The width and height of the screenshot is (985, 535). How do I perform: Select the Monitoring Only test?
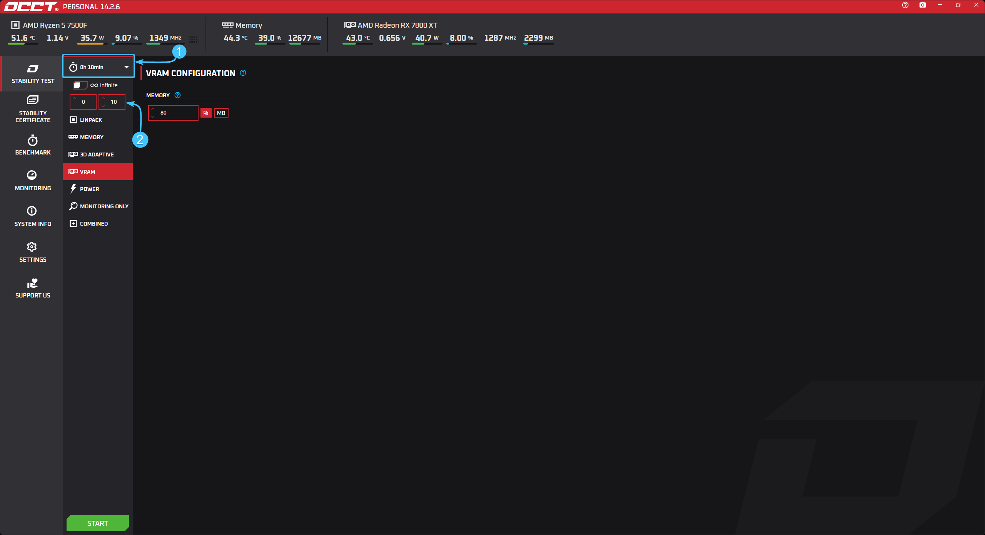(x=104, y=206)
